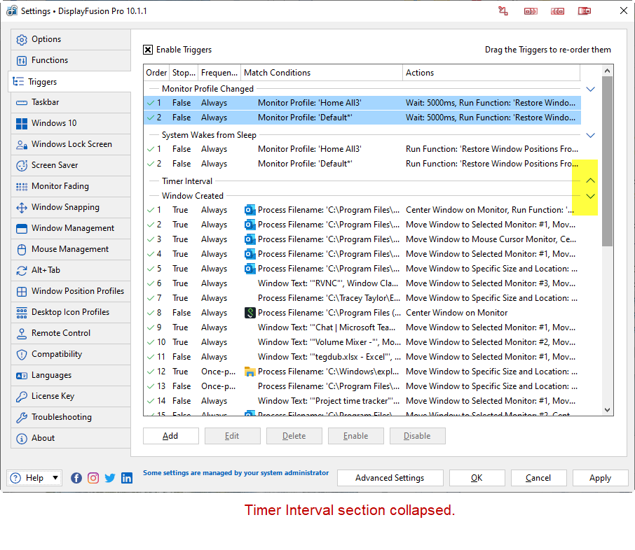
Task: Collapse the Window Created section
Action: (x=590, y=196)
